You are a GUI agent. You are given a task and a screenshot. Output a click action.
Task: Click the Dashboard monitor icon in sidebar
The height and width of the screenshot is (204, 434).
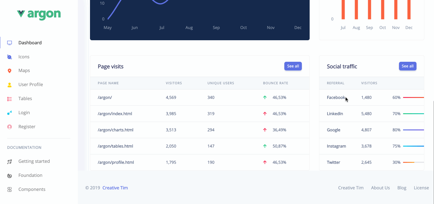(x=9, y=42)
